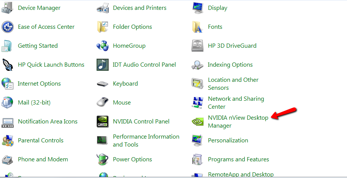Image resolution: width=347 pixels, height=178 pixels.
Task: Open the Parental Controls link
Action: (x=41, y=141)
